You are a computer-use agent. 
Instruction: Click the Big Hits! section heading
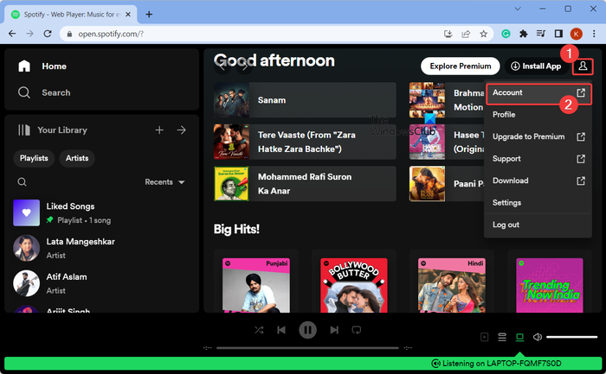[236, 229]
